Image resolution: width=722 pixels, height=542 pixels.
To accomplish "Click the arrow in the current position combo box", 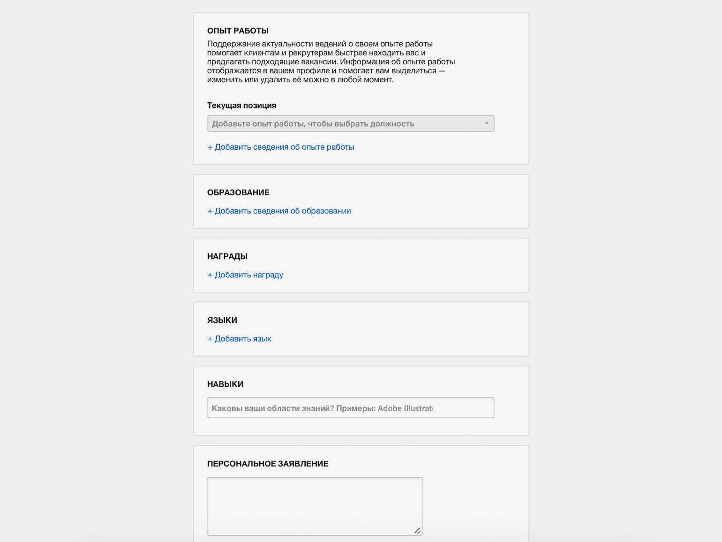I will coord(487,123).
